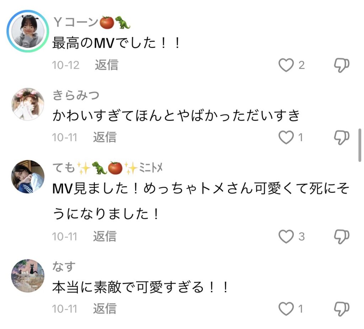Screen dimensions: 364x329
Task: Open Yコーン's profile picture
Action: click(x=28, y=31)
